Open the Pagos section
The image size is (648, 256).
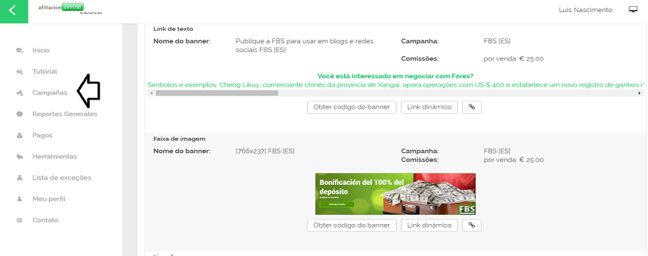43,135
